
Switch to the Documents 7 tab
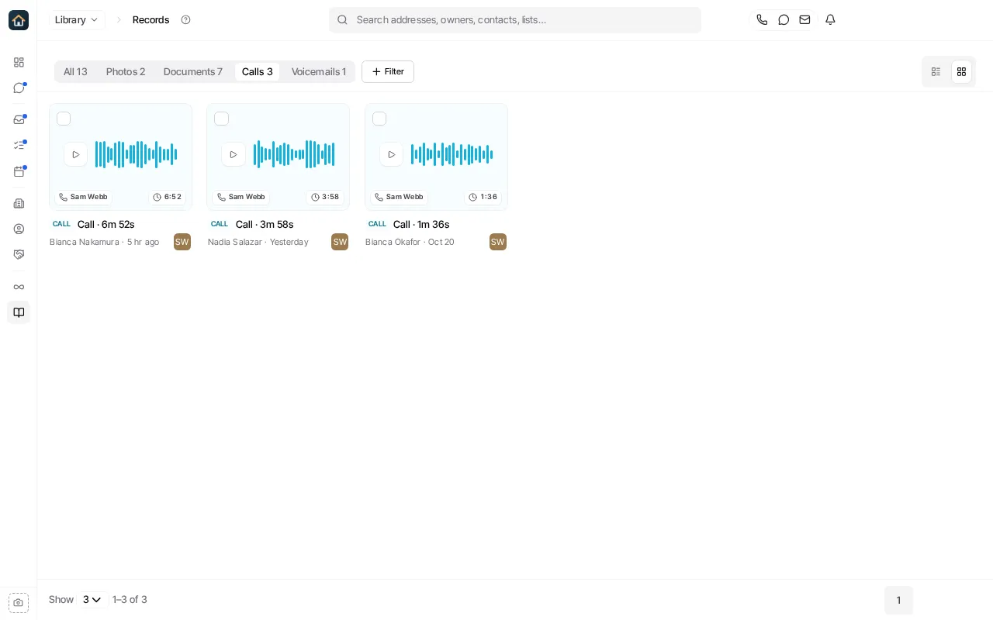click(193, 71)
